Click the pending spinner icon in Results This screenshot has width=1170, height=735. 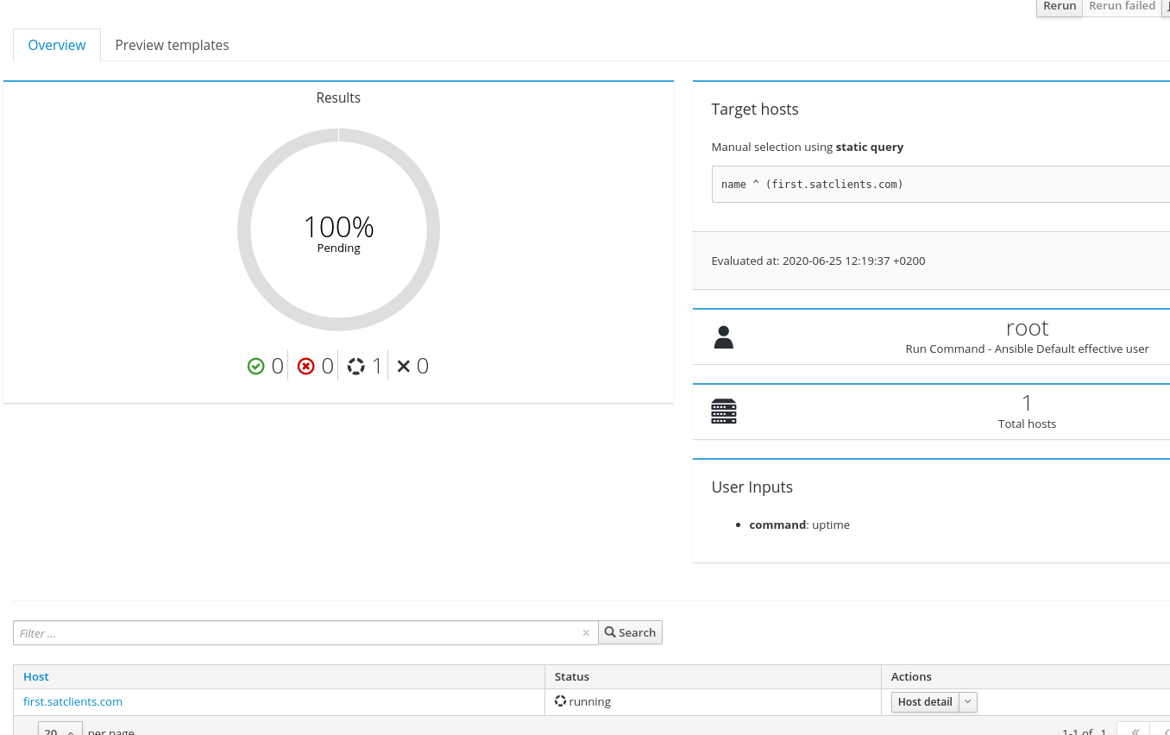click(355, 367)
